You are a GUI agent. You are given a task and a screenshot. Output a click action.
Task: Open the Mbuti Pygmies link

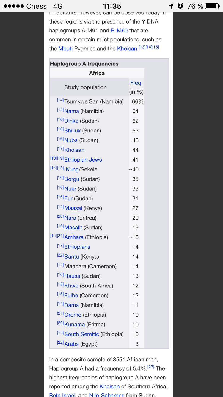[x=65, y=49]
